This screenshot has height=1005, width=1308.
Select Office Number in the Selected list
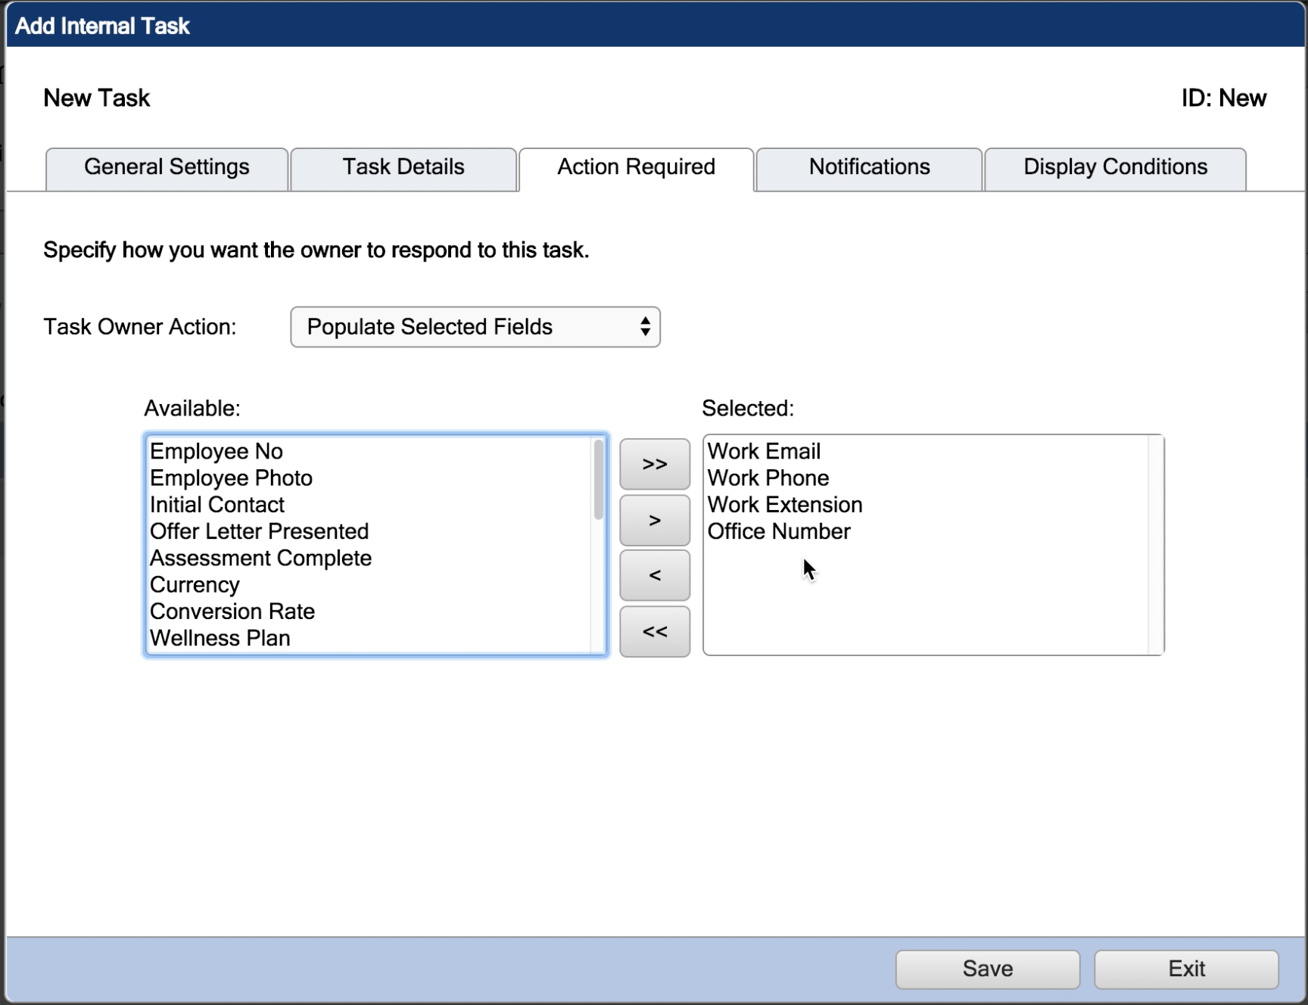[779, 531]
